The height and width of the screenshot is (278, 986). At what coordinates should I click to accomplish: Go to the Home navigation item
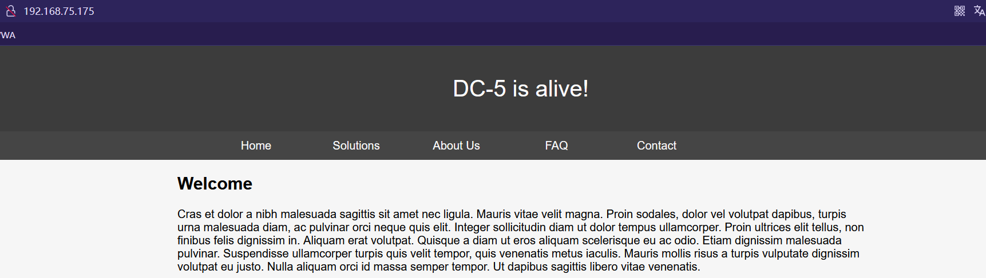(x=256, y=146)
